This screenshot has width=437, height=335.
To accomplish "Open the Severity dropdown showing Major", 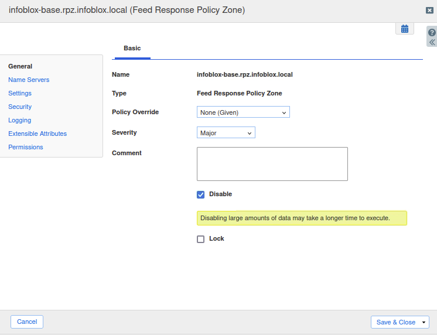I will click(226, 133).
